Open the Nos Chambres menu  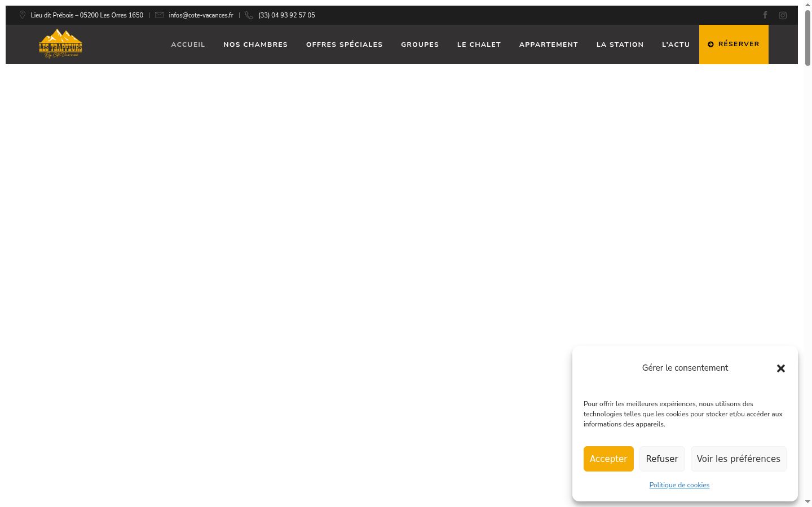[255, 45]
